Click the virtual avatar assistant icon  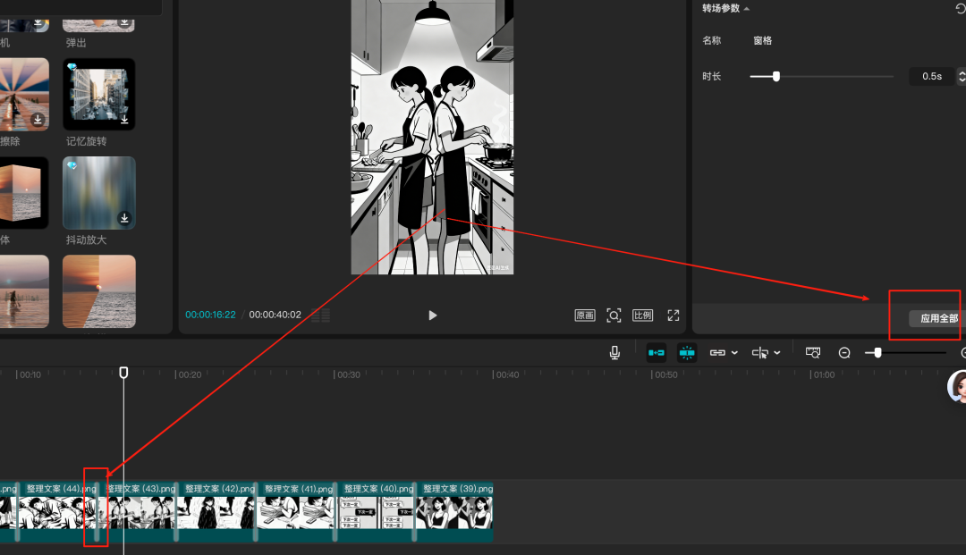pos(959,388)
